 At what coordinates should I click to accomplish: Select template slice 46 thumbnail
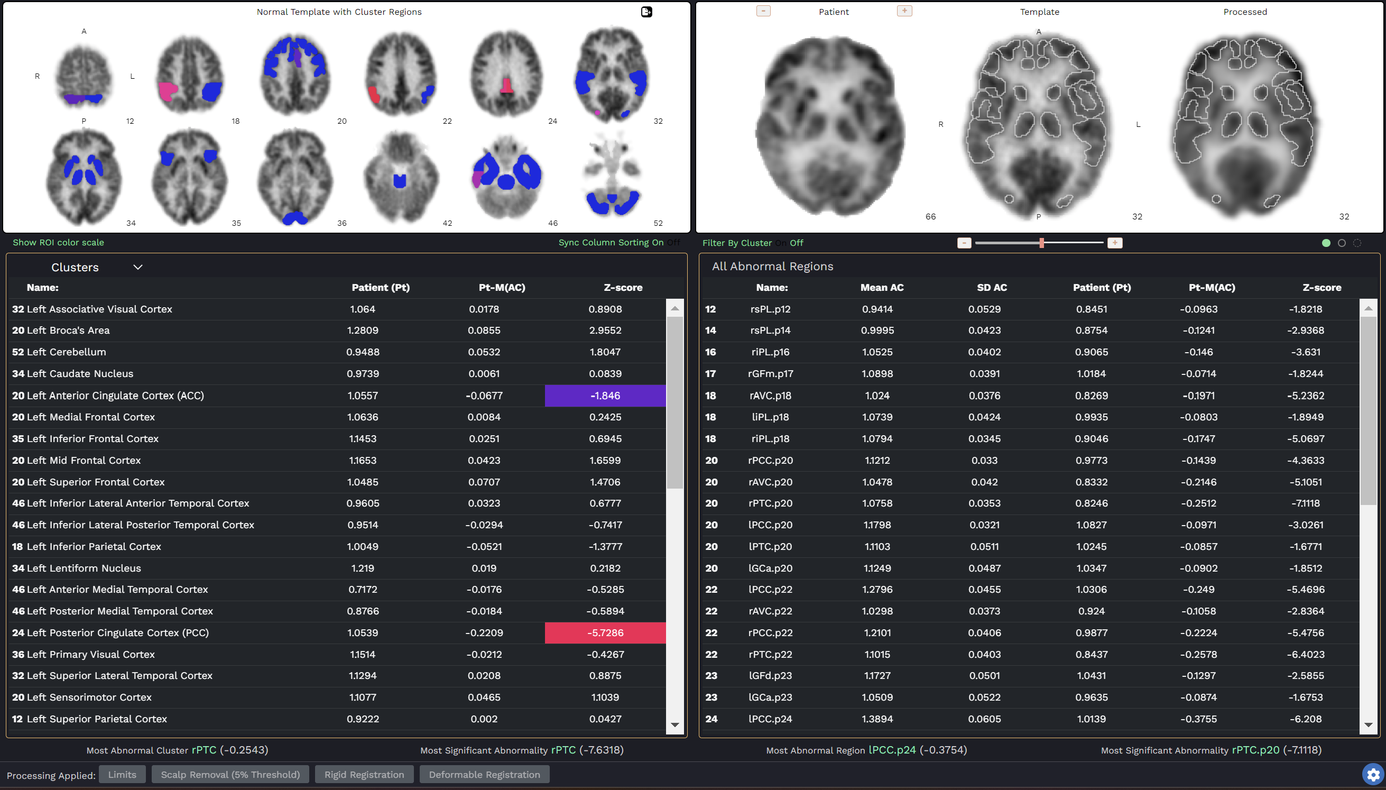506,177
